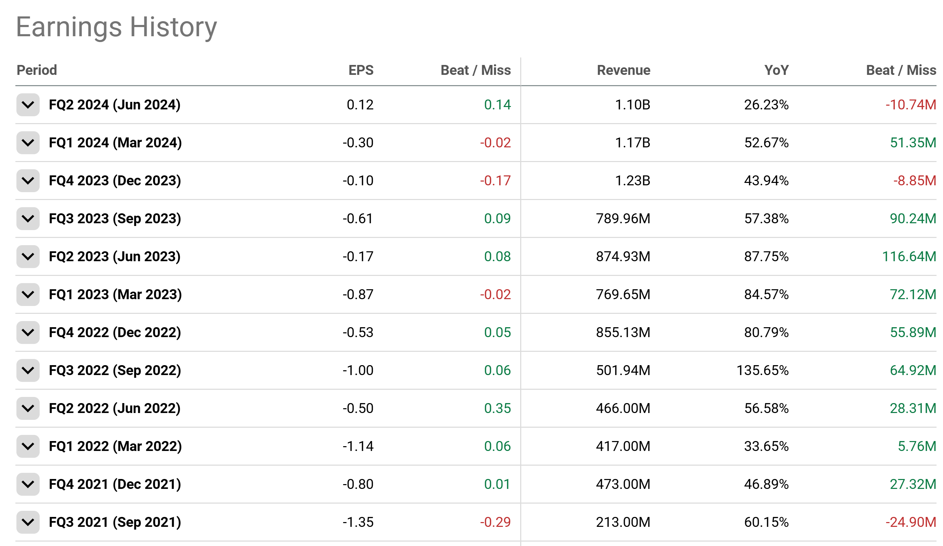Click the Revenue column header
943x546 pixels.
pyautogui.click(x=623, y=70)
